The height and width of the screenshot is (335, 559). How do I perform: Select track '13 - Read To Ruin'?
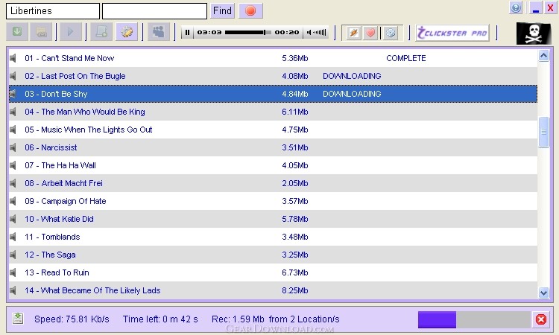[x=273, y=272]
